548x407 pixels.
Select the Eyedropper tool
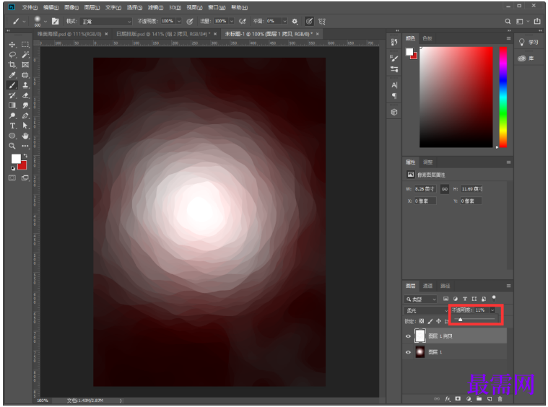(12, 75)
